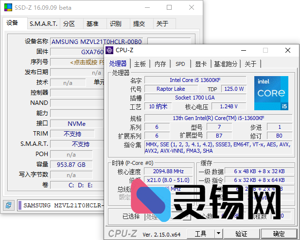Open the 关于 tab in CPU-Z
The image size is (300, 240).
(x=250, y=64)
